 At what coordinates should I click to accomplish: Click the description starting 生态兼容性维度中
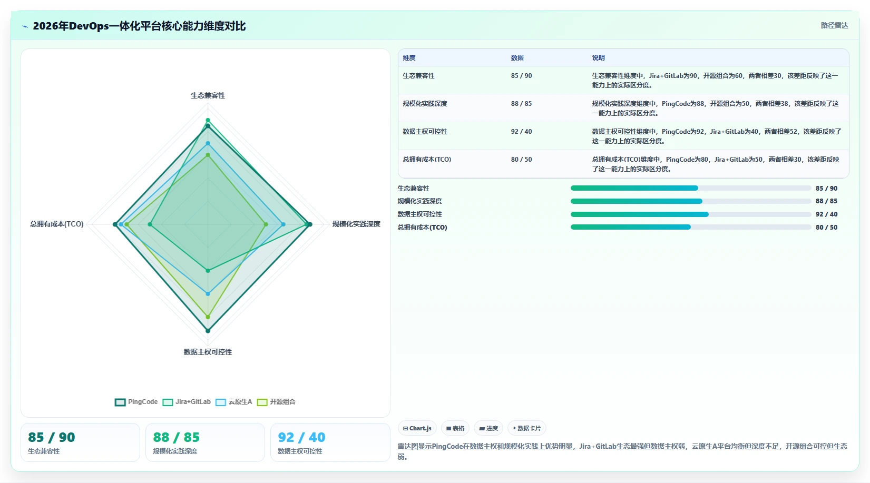point(715,81)
